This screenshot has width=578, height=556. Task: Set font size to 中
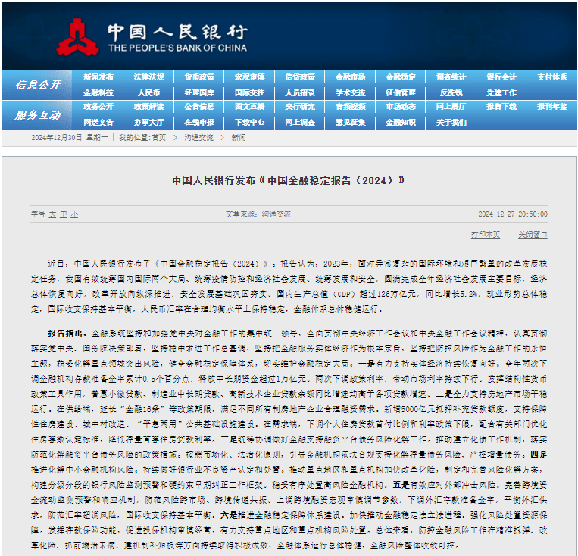[x=64, y=214]
